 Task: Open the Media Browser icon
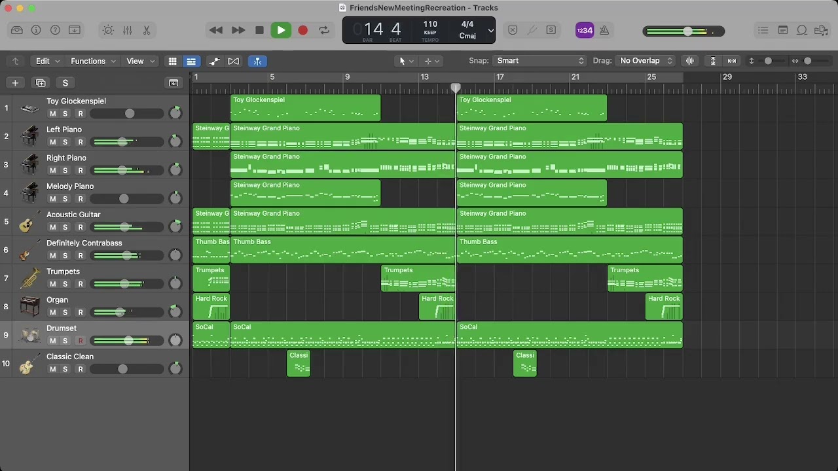pos(821,30)
